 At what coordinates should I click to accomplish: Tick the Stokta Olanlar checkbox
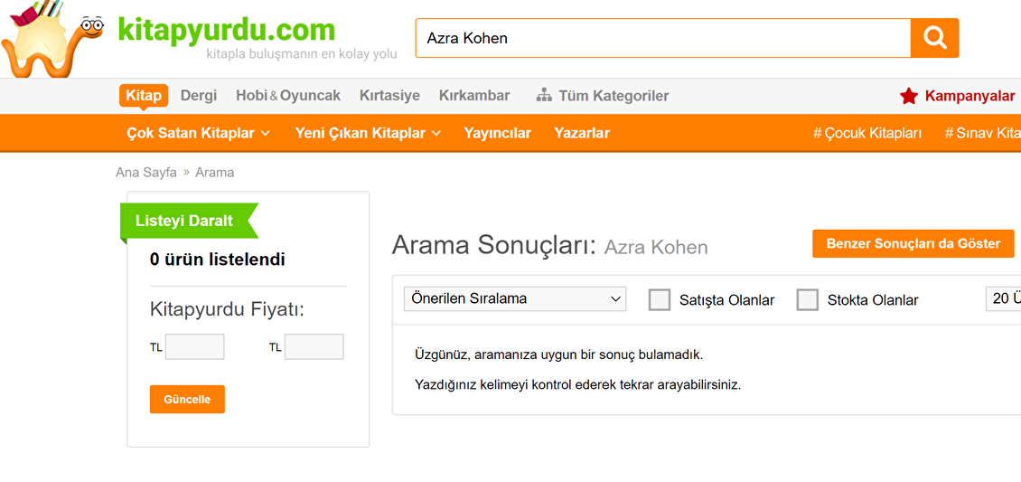pos(808,299)
